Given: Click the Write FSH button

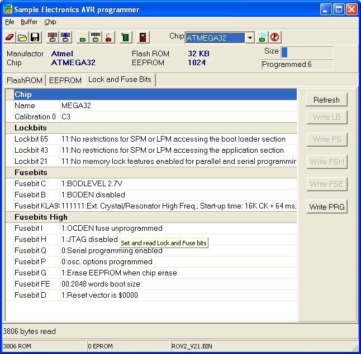Looking at the screenshot, I should (x=326, y=162).
